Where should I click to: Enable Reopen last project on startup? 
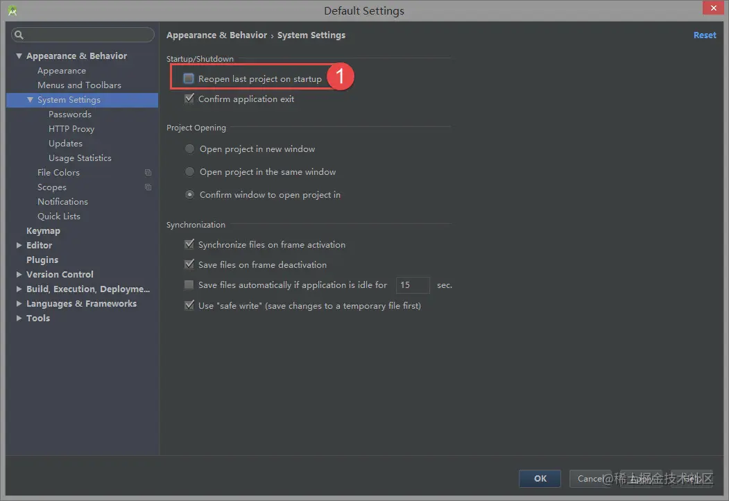pyautogui.click(x=189, y=78)
